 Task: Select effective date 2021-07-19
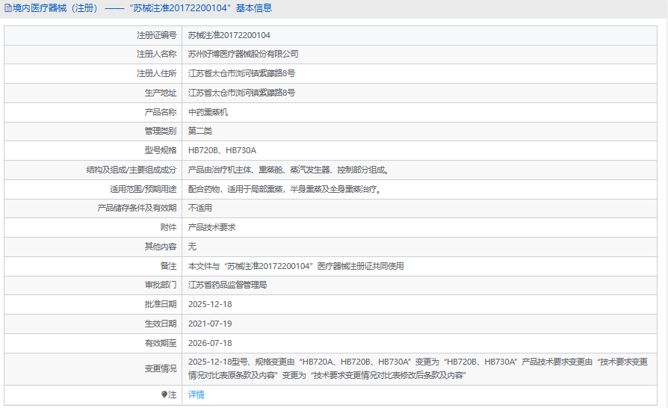tap(210, 324)
